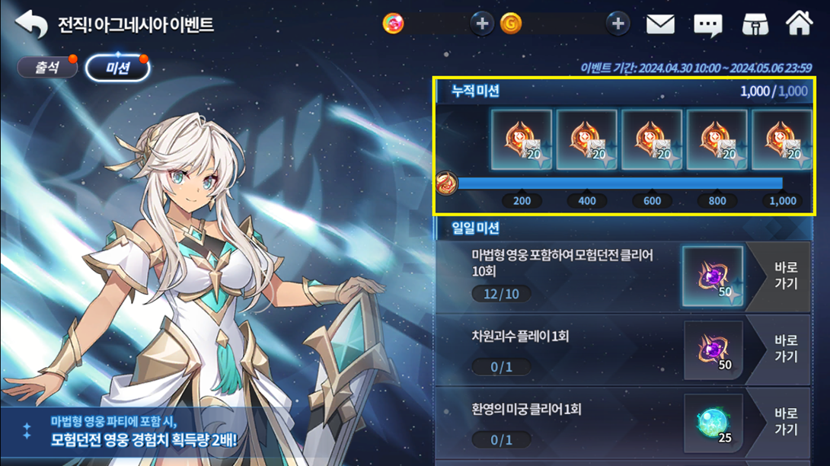
Task: Add gems with the first plus button
Action: pyautogui.click(x=482, y=24)
